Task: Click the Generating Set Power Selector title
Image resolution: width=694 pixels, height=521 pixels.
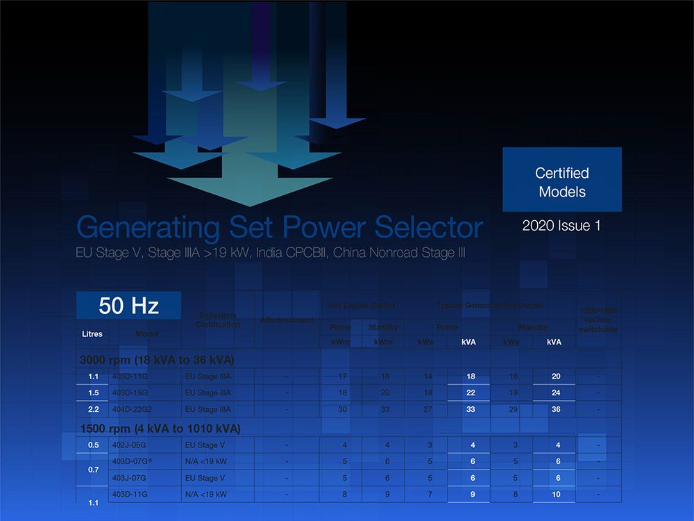Action: 279,227
